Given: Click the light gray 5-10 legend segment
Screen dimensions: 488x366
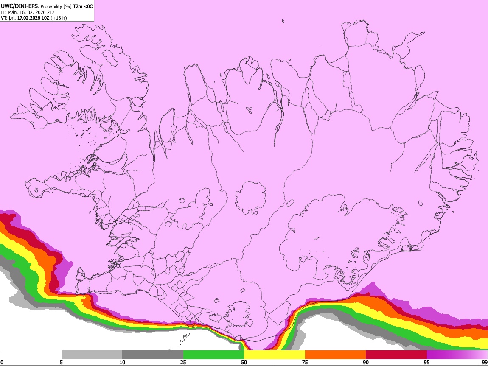Looking at the screenshot, I should coord(92,355).
